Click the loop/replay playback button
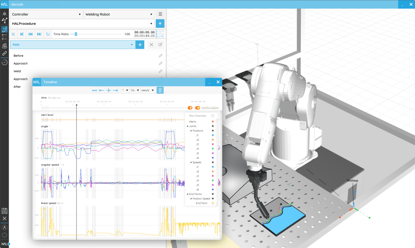 48,34
